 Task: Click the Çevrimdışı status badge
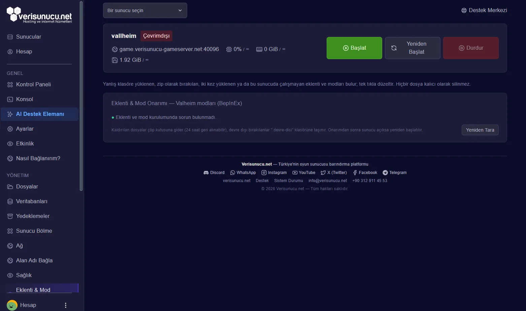[156, 36]
